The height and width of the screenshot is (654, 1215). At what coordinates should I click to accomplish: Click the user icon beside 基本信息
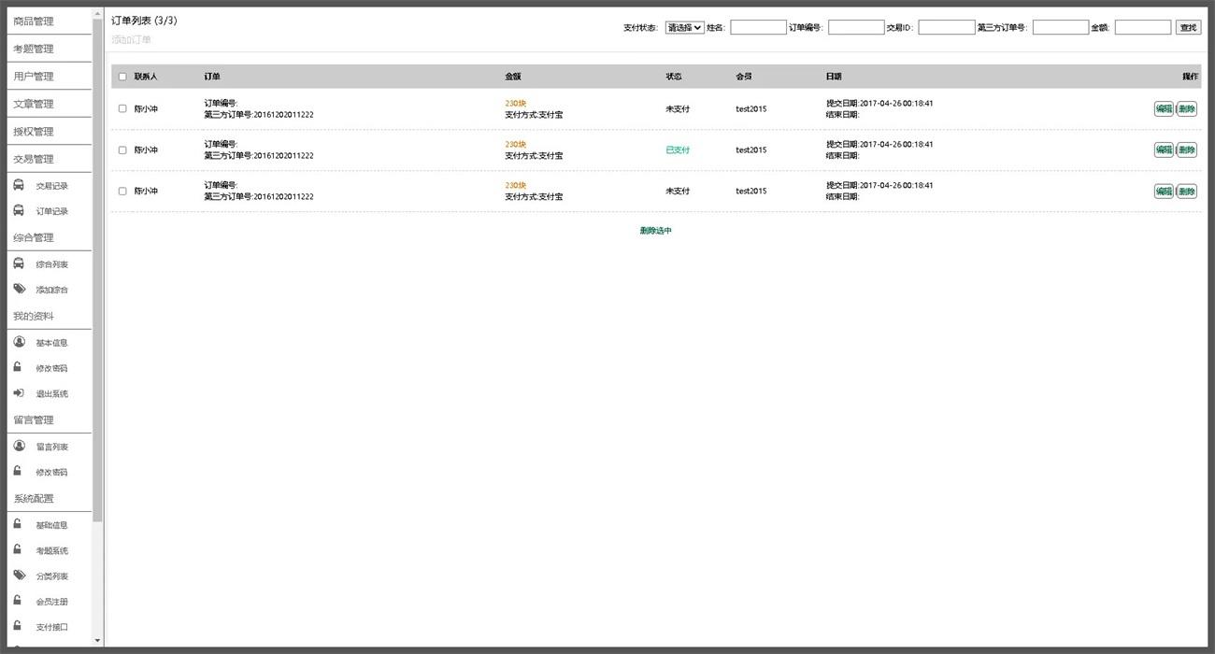19,342
